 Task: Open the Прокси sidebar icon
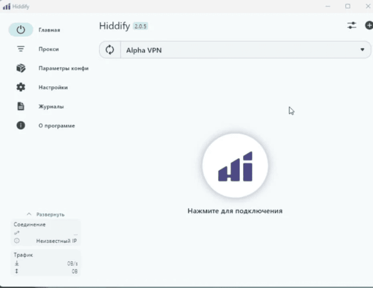tap(21, 49)
